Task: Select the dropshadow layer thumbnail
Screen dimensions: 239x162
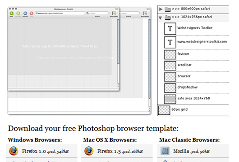Action: [170, 88]
